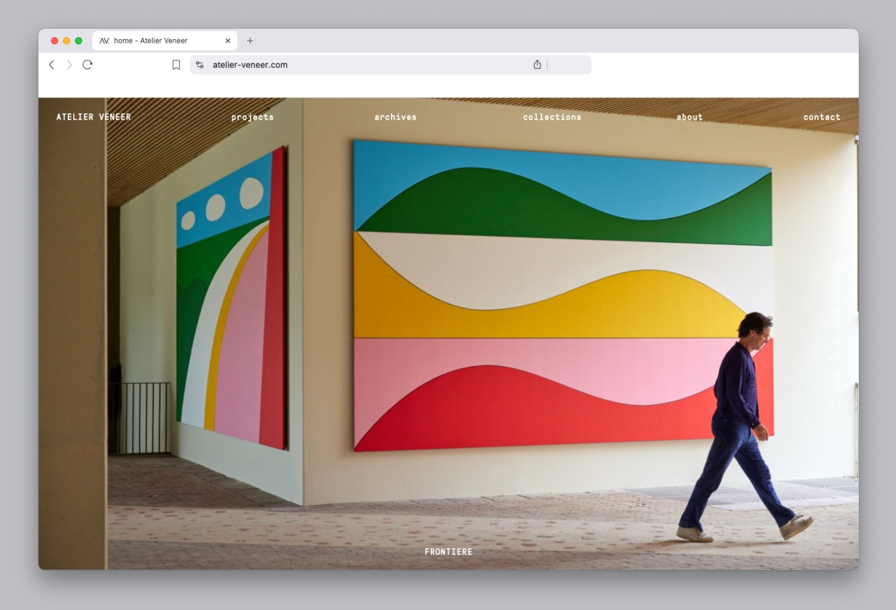Click the browser back arrow
Screen dimensions: 896x610
tap(52, 65)
